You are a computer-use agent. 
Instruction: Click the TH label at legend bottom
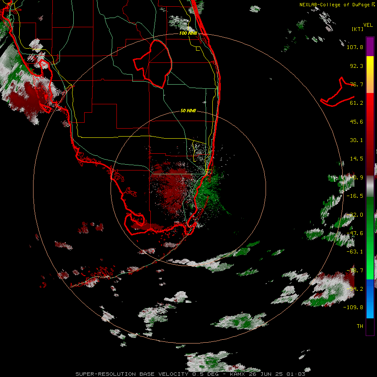(x=360, y=326)
